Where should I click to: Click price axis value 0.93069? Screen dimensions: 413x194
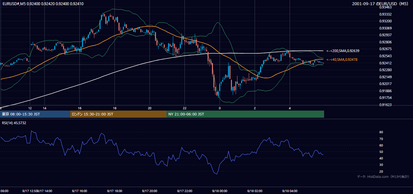[x=385, y=28]
